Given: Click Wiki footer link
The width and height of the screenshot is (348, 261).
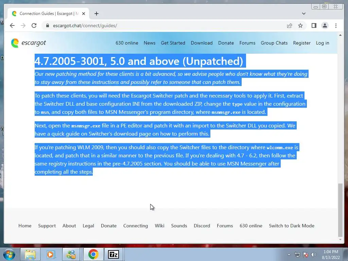Looking at the screenshot, I should click(159, 226).
